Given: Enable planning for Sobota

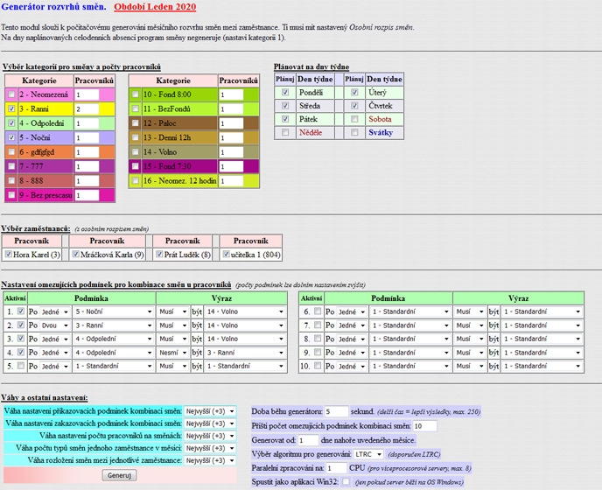Looking at the screenshot, I should click(x=354, y=119).
